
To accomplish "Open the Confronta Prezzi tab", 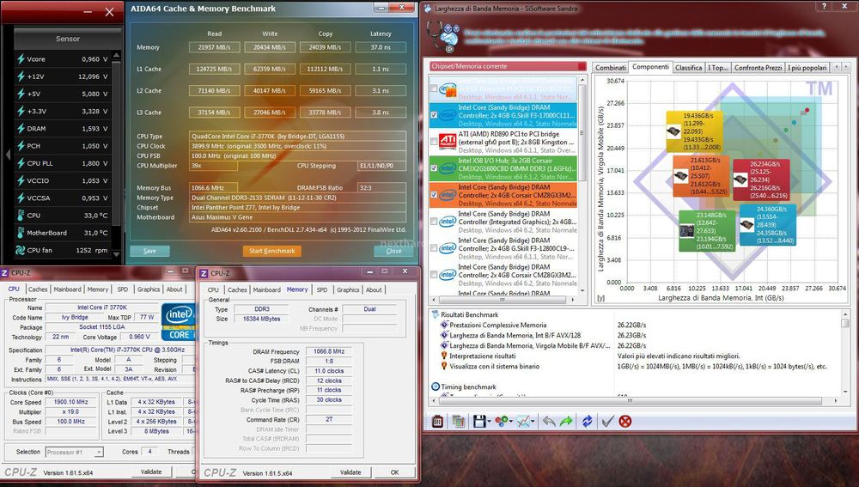I will [758, 67].
